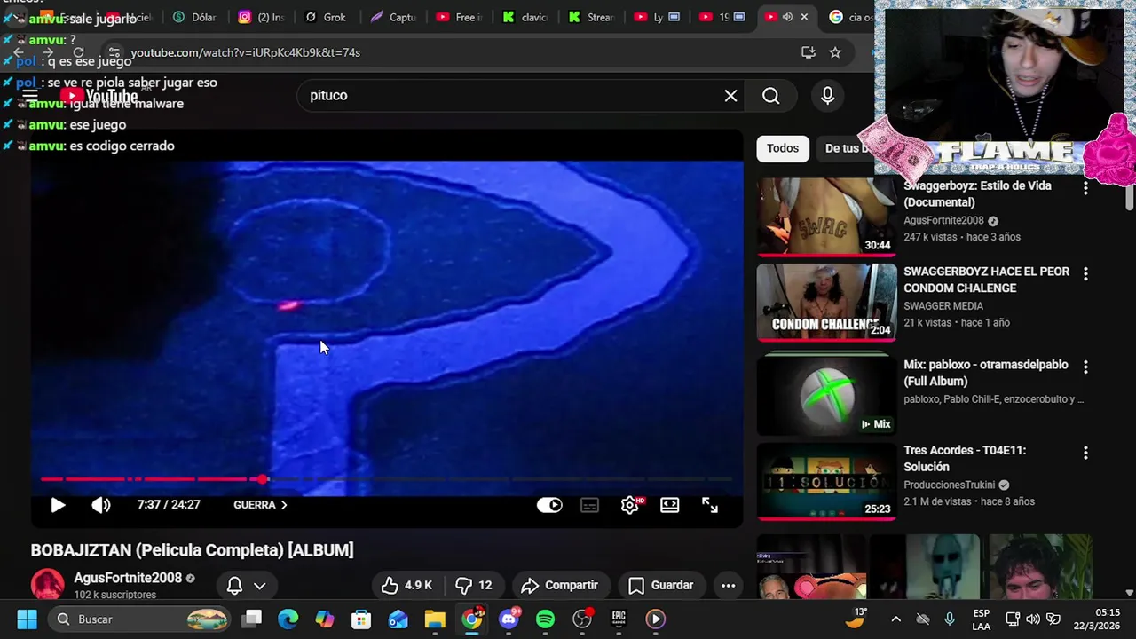The image size is (1136, 639).
Task: Open the AgusFortnite2008 channel name link
Action: coord(128,578)
